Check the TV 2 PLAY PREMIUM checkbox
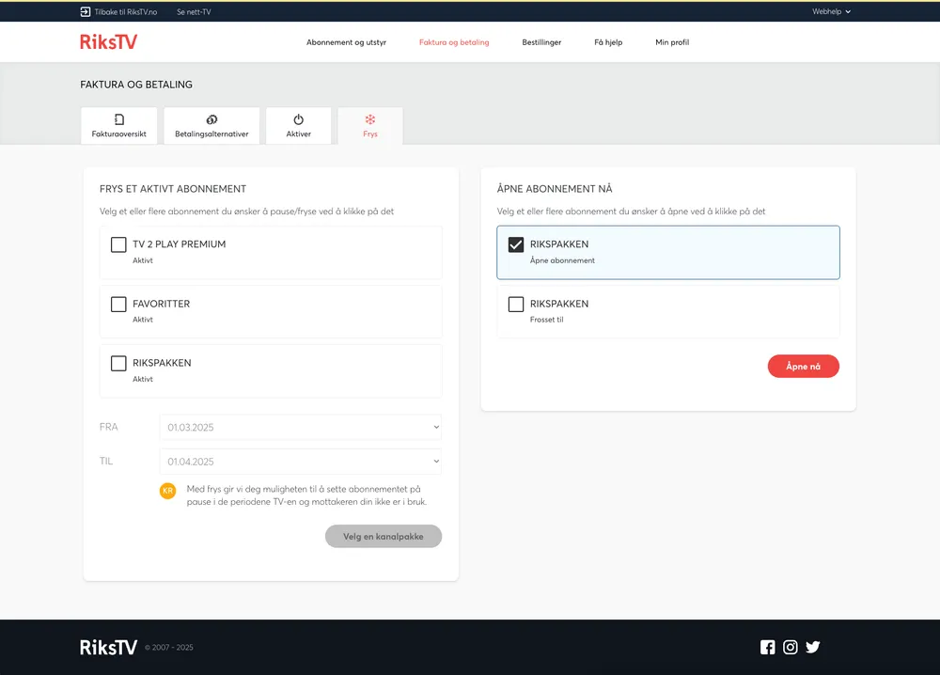Viewport: 940px width, 675px height. pos(118,244)
